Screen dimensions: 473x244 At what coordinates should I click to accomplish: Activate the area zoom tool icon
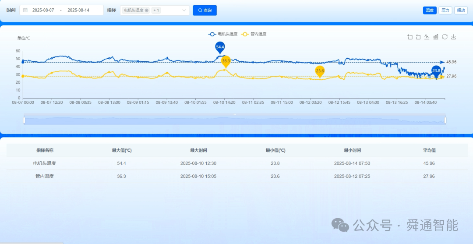[409, 37]
